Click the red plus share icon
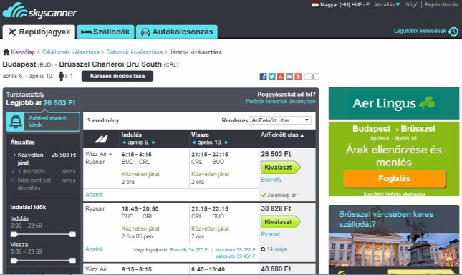This screenshot has width=462, height=275. pyautogui.click(x=298, y=77)
